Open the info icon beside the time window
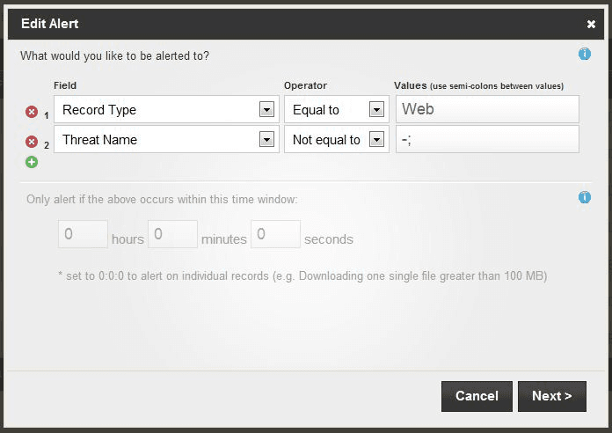The height and width of the screenshot is (433, 612). click(x=584, y=197)
